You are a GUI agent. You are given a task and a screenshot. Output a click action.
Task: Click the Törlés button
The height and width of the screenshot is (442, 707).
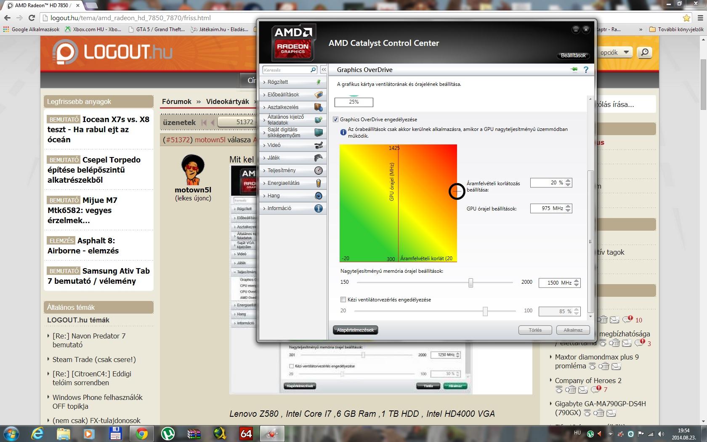coord(535,330)
